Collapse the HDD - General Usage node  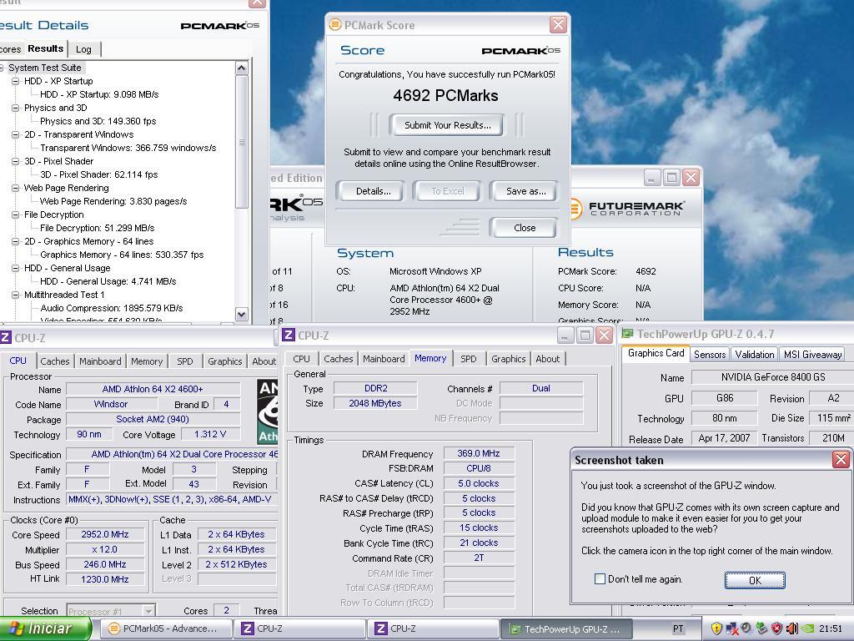tap(16, 268)
